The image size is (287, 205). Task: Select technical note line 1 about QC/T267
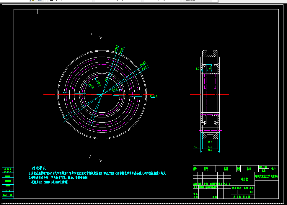[x=97, y=173]
